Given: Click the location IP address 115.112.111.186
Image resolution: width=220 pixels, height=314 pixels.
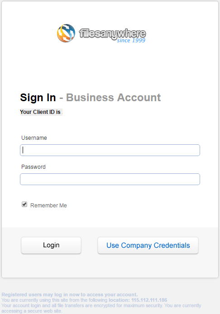Looking at the screenshot, I should point(149,300).
